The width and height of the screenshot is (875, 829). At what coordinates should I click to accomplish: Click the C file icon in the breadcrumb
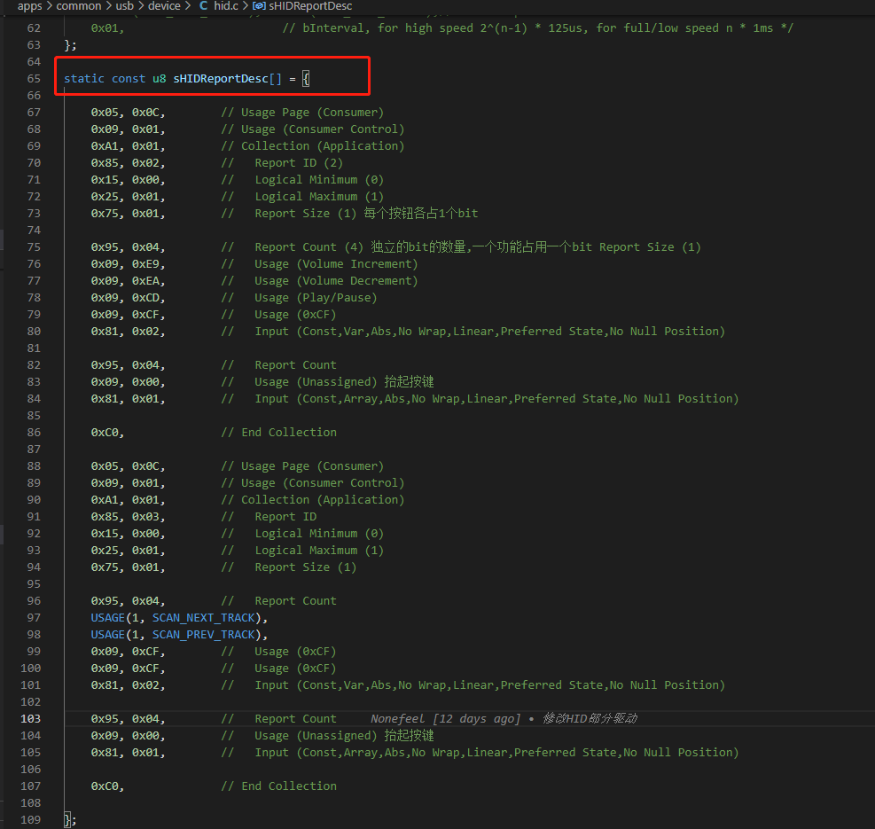click(203, 6)
